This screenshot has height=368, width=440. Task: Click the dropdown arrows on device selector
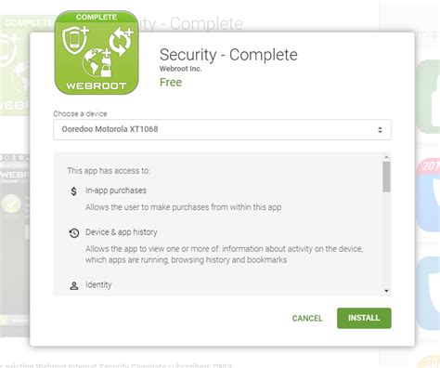pyautogui.click(x=380, y=130)
